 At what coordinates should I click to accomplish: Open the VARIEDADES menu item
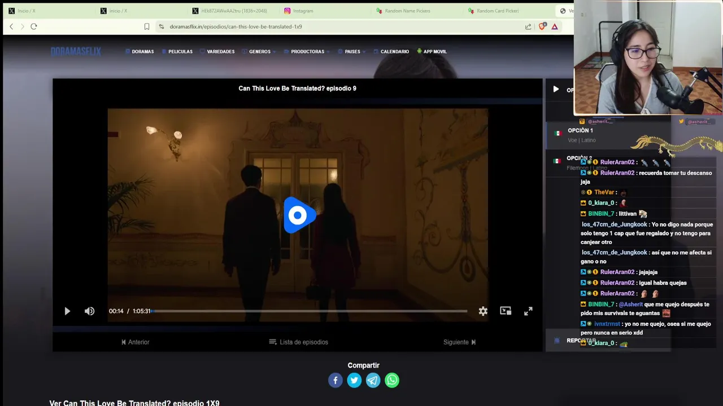pos(217,51)
